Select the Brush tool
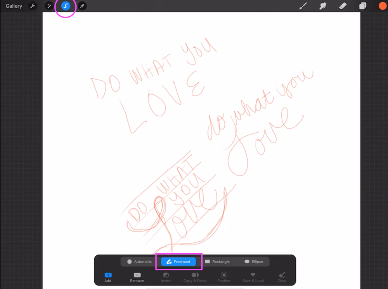The height and width of the screenshot is (289, 388). (303, 6)
